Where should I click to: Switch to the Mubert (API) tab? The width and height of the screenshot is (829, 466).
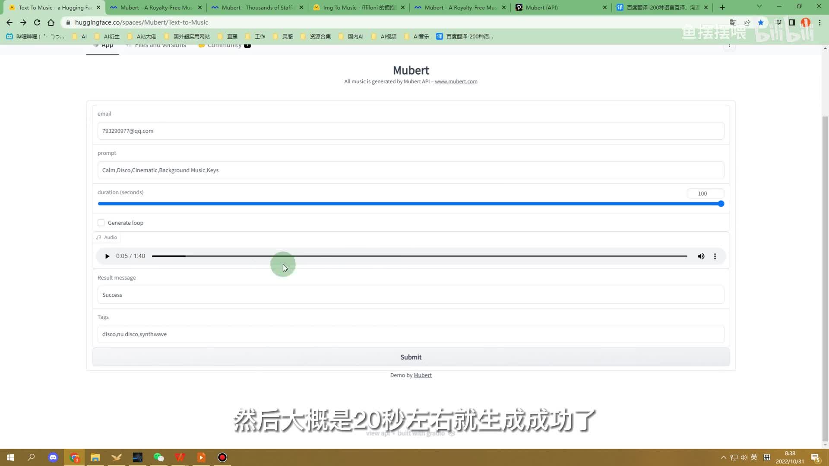tap(541, 7)
